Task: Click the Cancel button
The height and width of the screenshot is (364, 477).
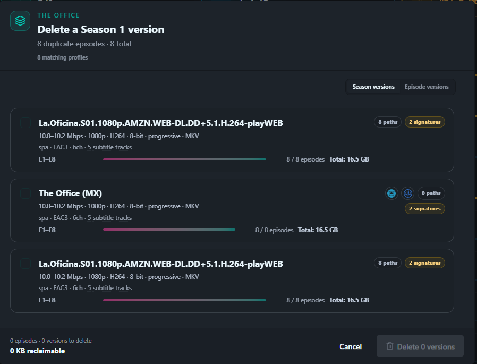Action: pos(351,346)
